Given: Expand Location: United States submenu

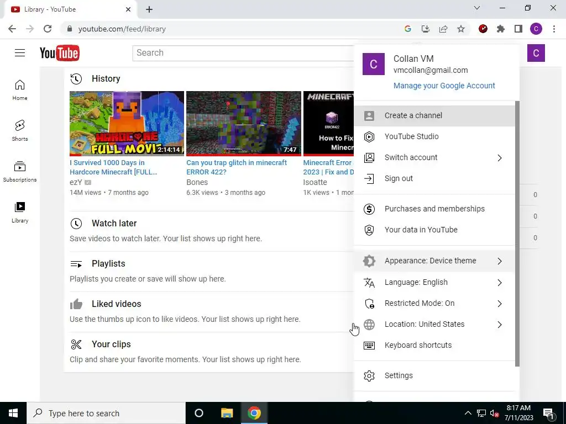Looking at the screenshot, I should (x=434, y=324).
